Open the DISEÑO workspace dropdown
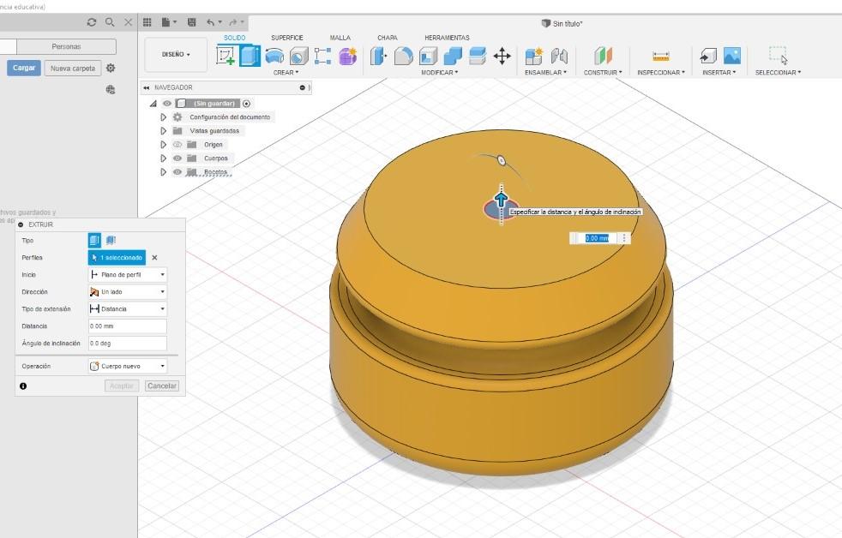This screenshot has width=842, height=538. [x=176, y=54]
